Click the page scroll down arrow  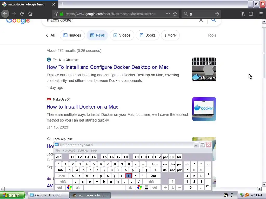264,184
